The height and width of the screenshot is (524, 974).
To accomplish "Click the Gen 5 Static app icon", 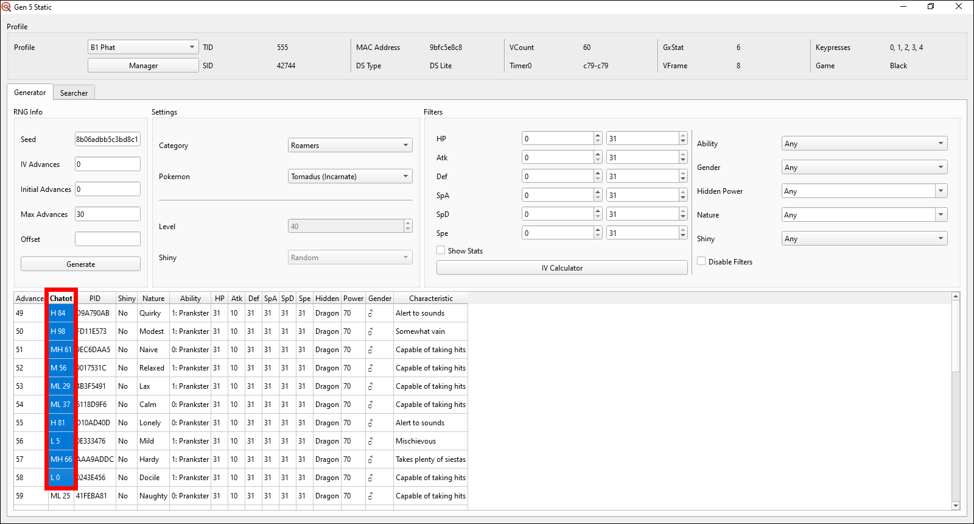I will tap(6, 7).
